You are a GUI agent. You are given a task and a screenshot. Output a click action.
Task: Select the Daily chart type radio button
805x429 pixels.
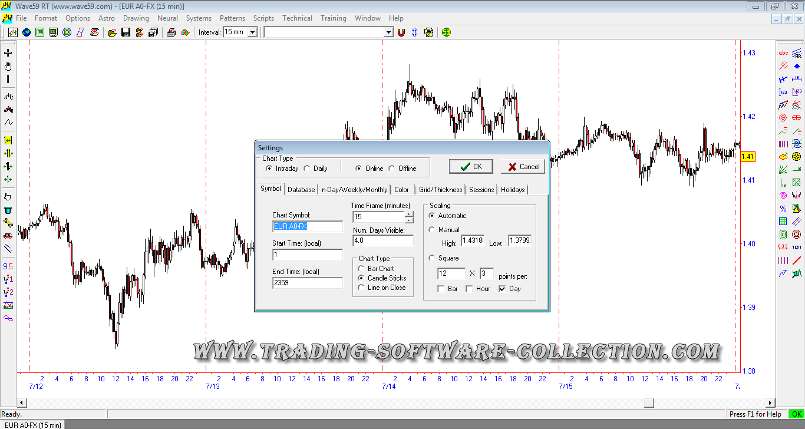[x=307, y=169]
